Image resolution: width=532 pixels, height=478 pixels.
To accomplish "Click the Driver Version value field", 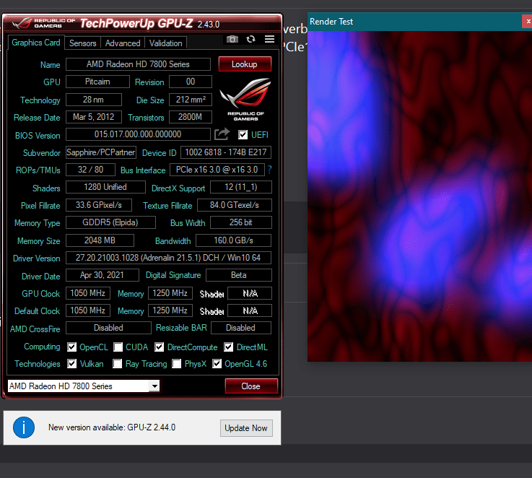I will coord(168,258).
